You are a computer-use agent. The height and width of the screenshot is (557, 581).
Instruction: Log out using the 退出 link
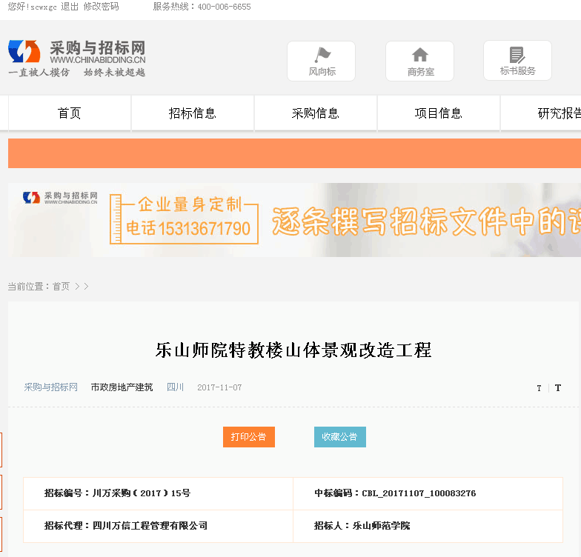click(70, 7)
